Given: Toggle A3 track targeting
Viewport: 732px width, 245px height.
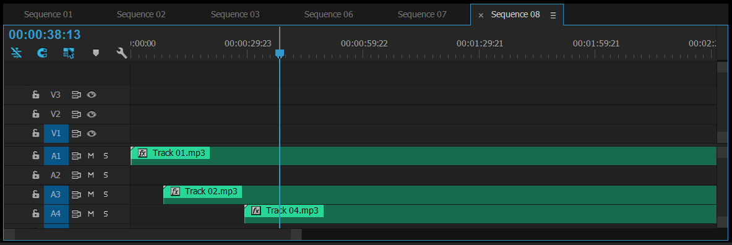Looking at the screenshot, I should tap(56, 195).
